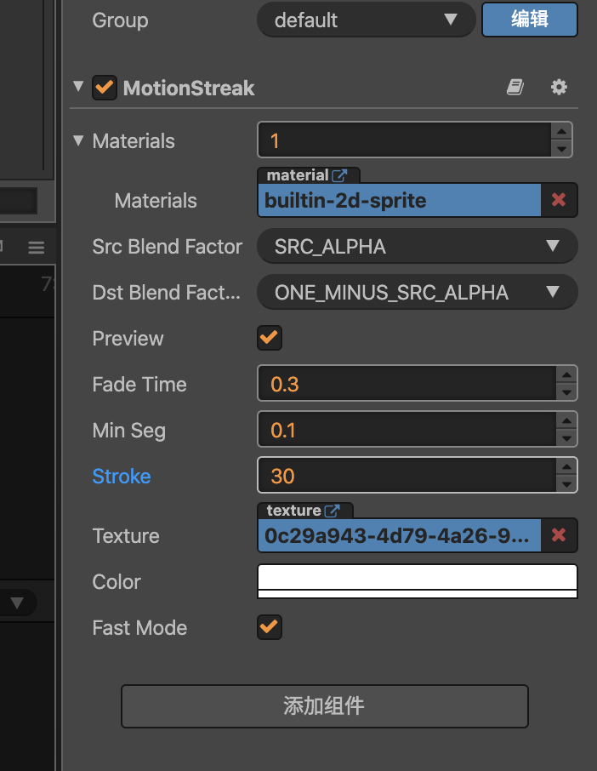Screen dimensions: 597x771
Task: Open the MotionStreak documentation book icon
Action: [x=515, y=87]
